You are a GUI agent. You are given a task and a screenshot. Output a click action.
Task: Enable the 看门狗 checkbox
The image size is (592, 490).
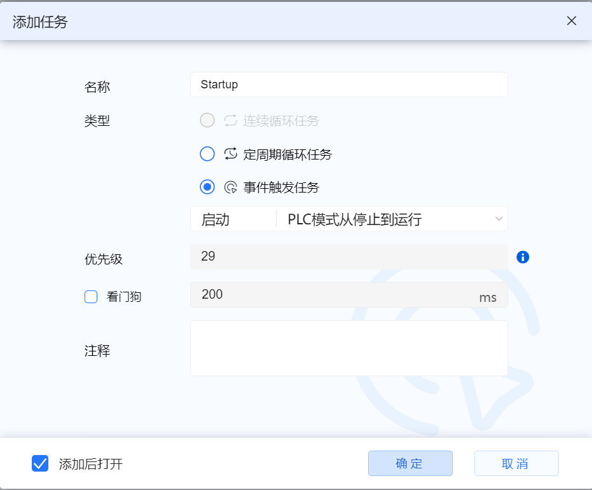(x=91, y=297)
